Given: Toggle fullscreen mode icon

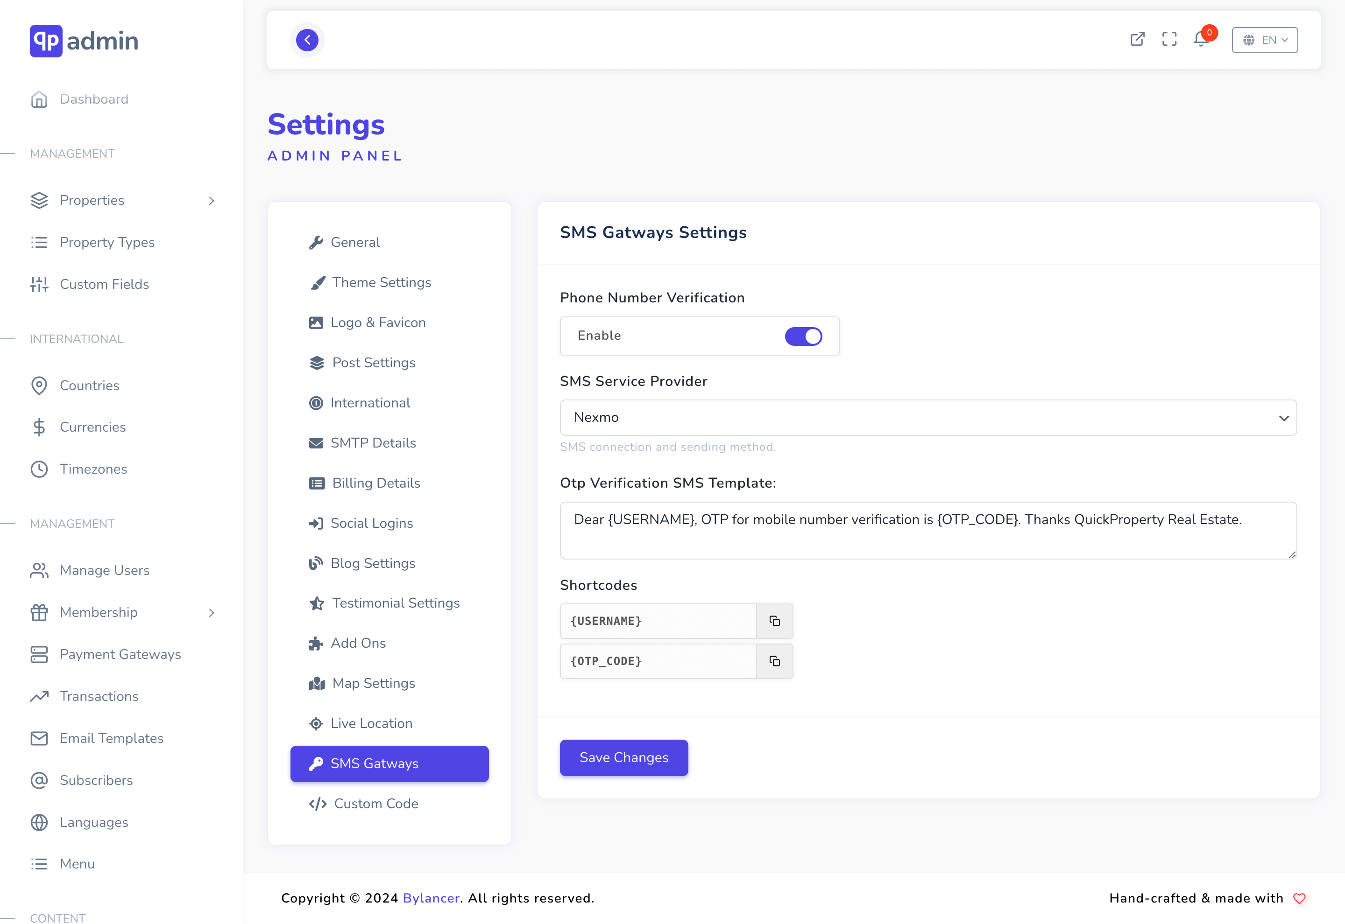Looking at the screenshot, I should tap(1169, 39).
